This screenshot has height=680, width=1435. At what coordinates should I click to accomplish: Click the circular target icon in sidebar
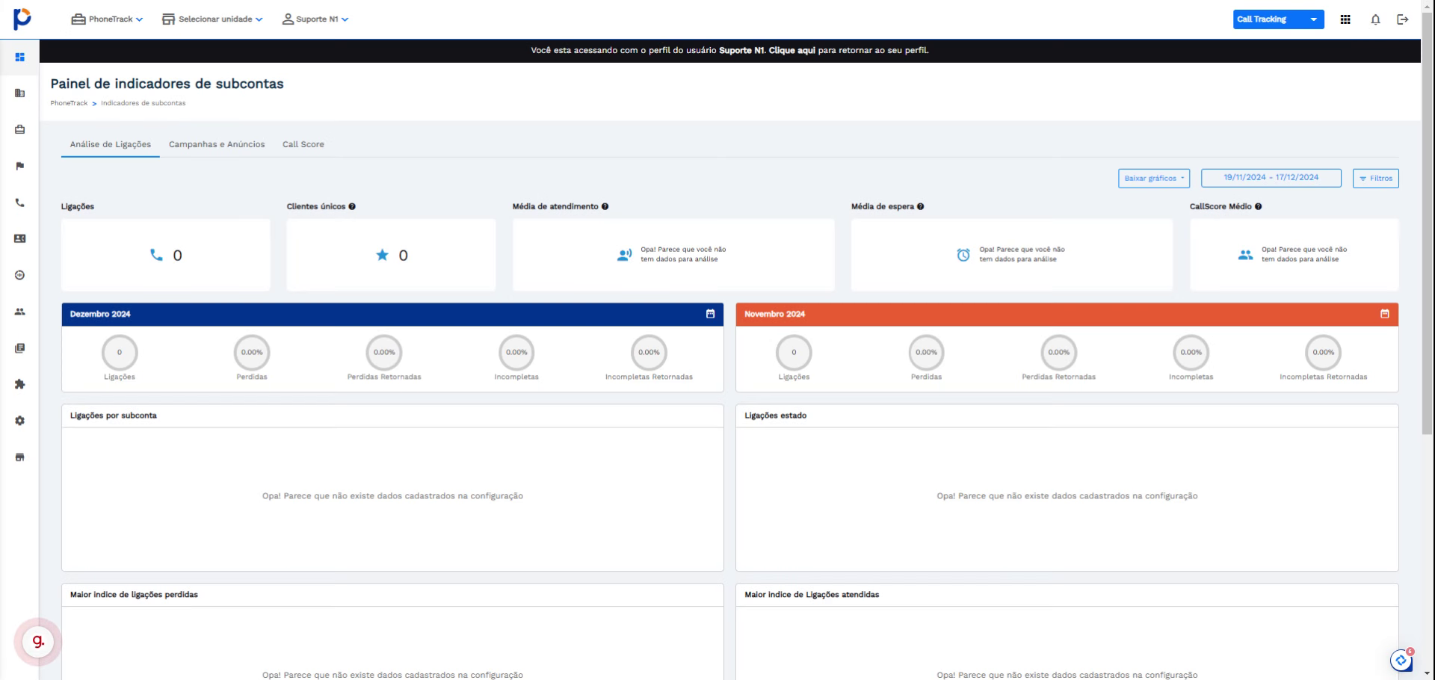click(20, 275)
